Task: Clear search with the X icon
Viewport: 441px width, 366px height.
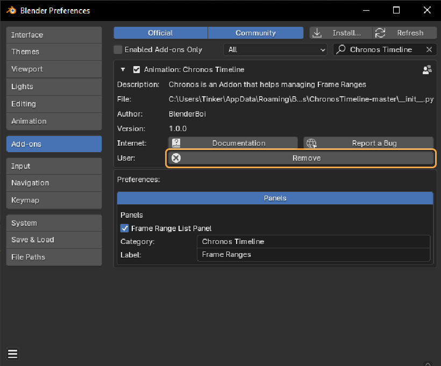Action: [429, 49]
